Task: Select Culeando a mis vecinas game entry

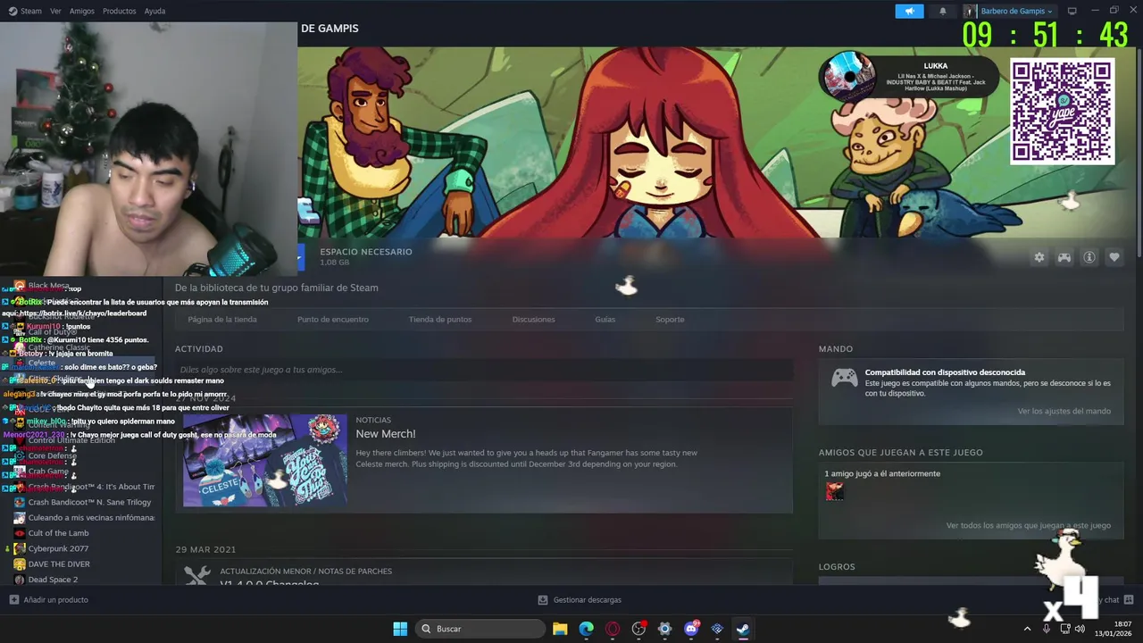Action: click(91, 518)
